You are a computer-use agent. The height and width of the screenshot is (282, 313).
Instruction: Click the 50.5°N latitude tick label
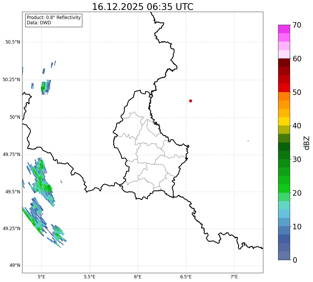(x=13, y=42)
